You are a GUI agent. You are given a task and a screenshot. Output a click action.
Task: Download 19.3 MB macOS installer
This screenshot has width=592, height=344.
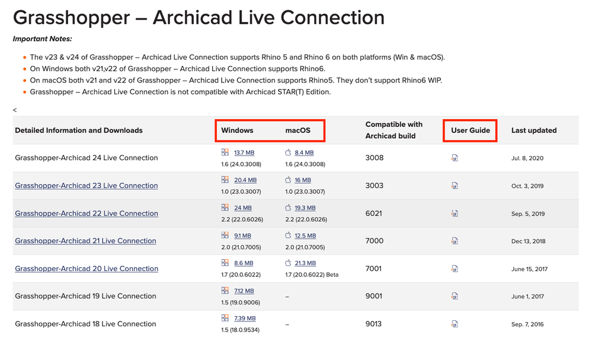(305, 208)
